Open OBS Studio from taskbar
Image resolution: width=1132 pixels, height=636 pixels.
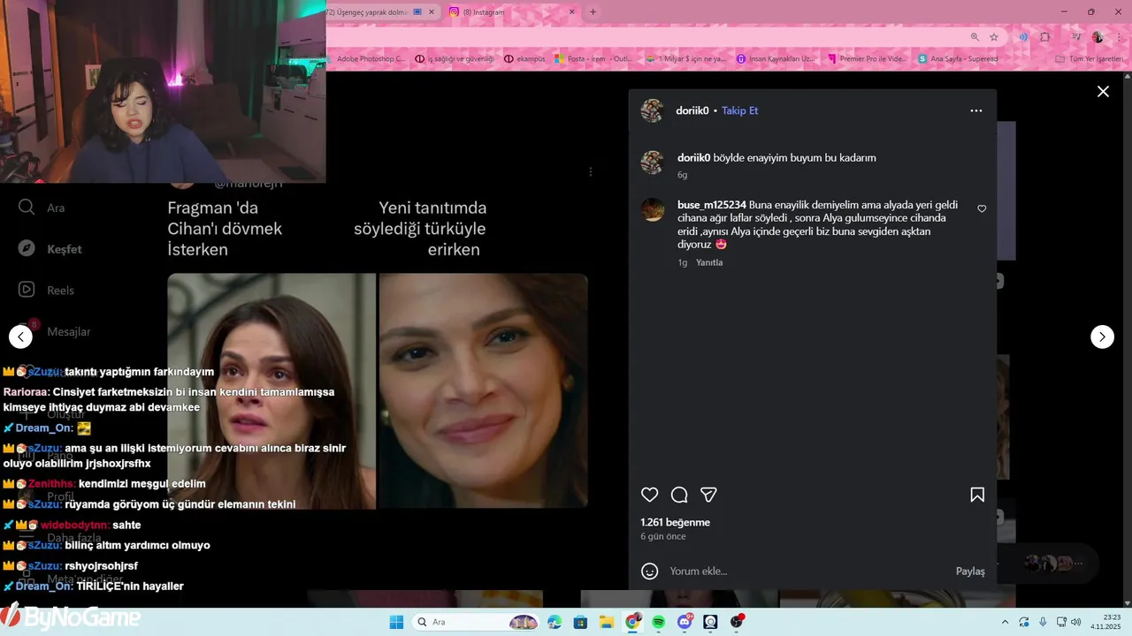737,622
